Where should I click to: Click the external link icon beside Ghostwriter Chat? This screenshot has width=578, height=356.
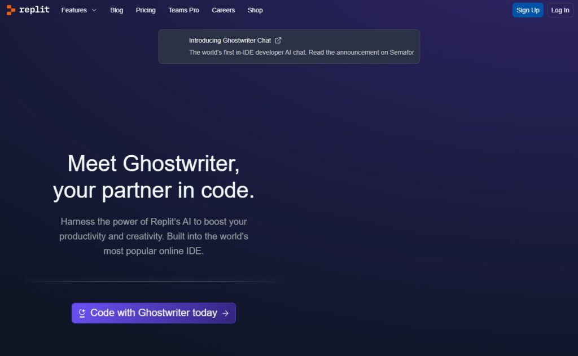tap(278, 40)
